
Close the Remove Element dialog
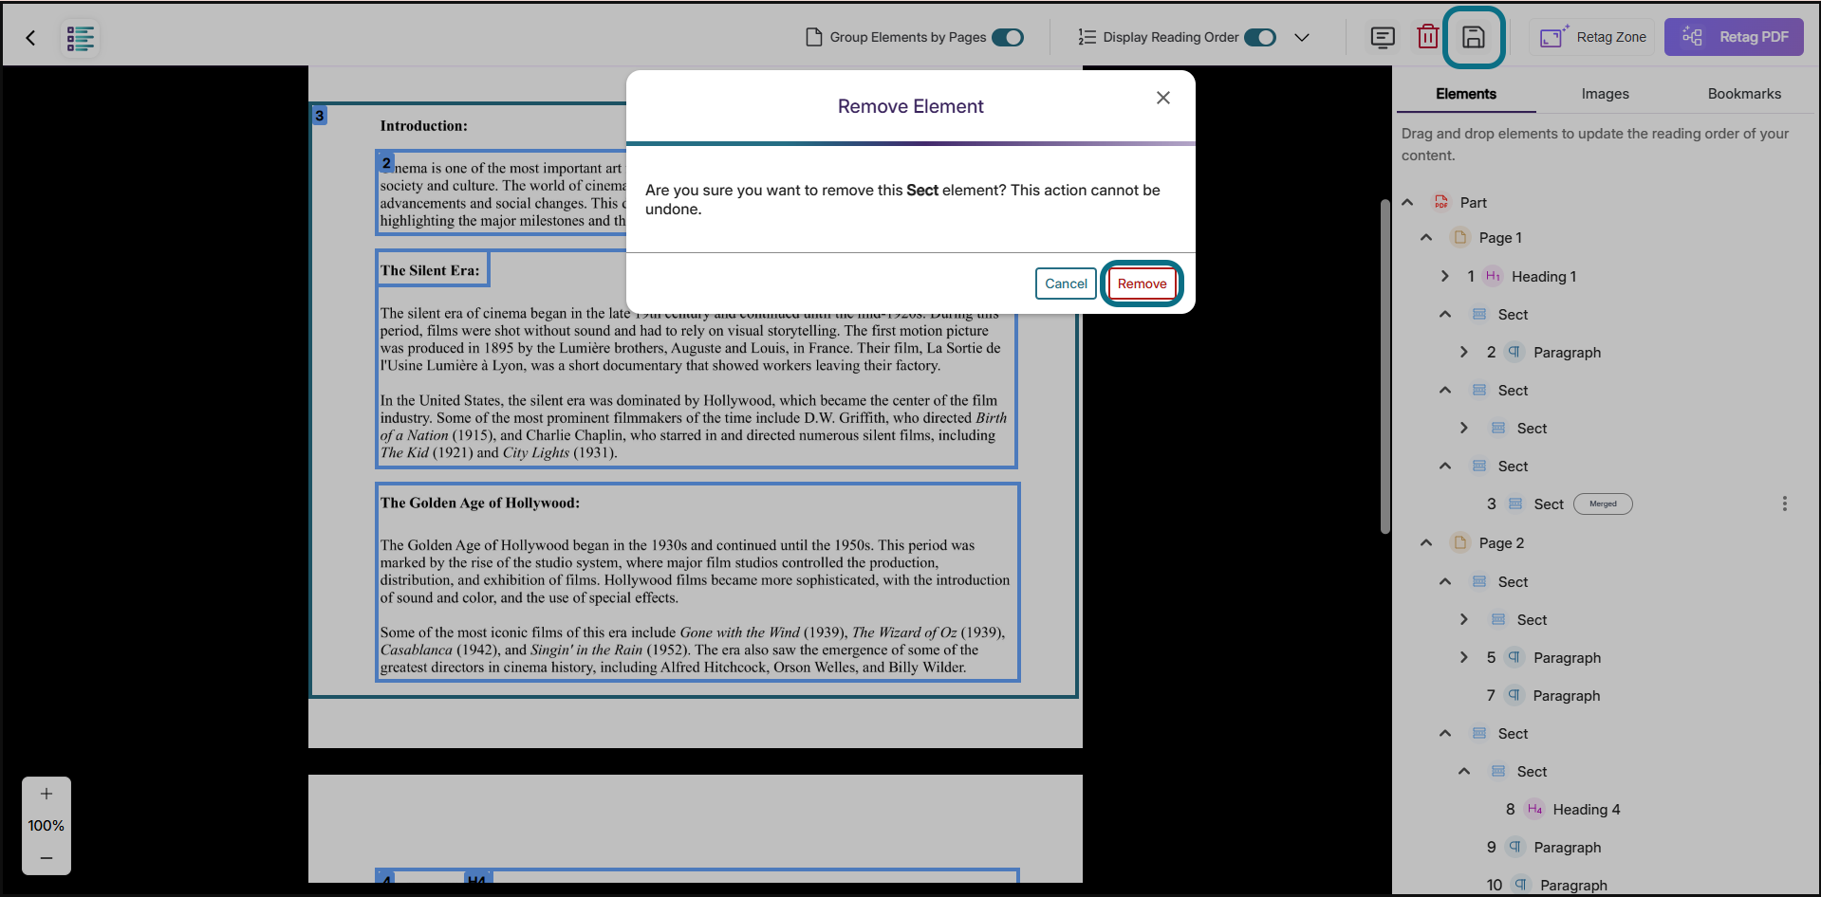pyautogui.click(x=1163, y=98)
